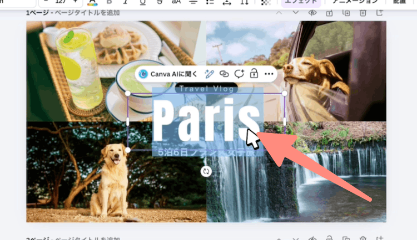
Task: Toggle the lock on the selected text
Action: point(254,74)
